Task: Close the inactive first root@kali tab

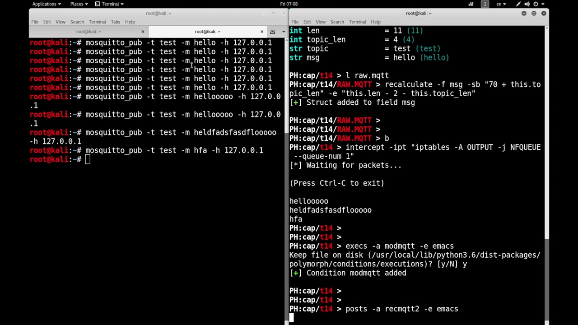Action: pos(143,32)
